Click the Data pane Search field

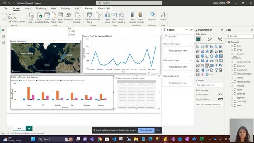(239, 36)
